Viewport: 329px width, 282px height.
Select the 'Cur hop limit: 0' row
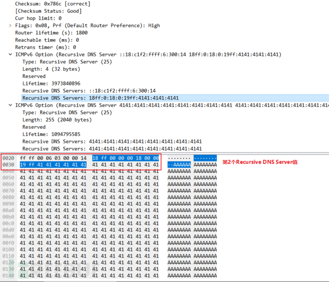tap(38, 18)
